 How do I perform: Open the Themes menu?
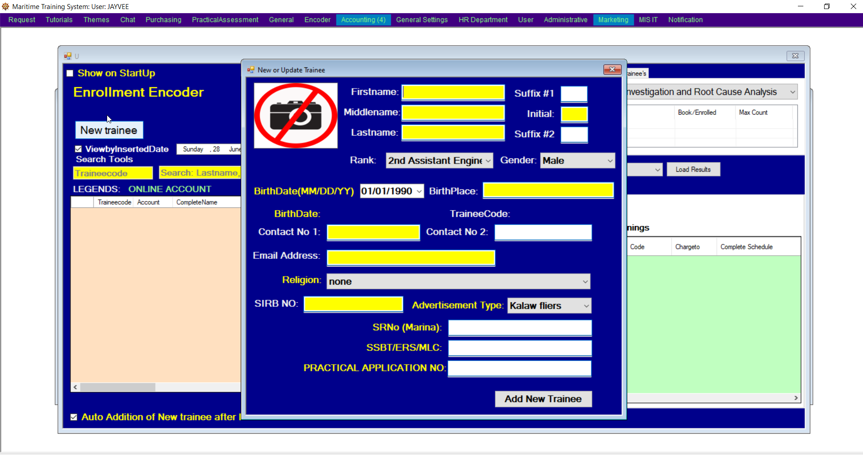click(96, 20)
